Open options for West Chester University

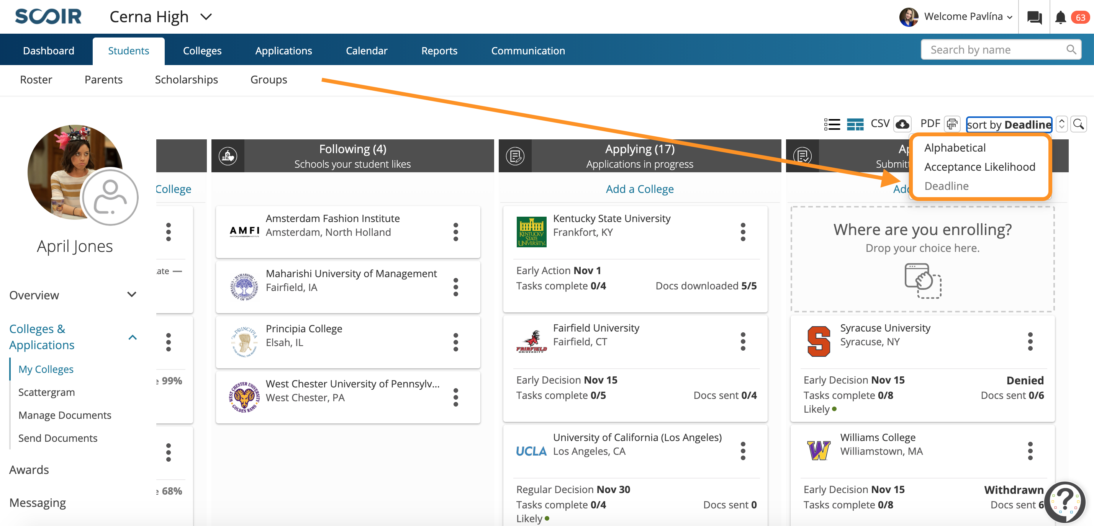coord(456,397)
